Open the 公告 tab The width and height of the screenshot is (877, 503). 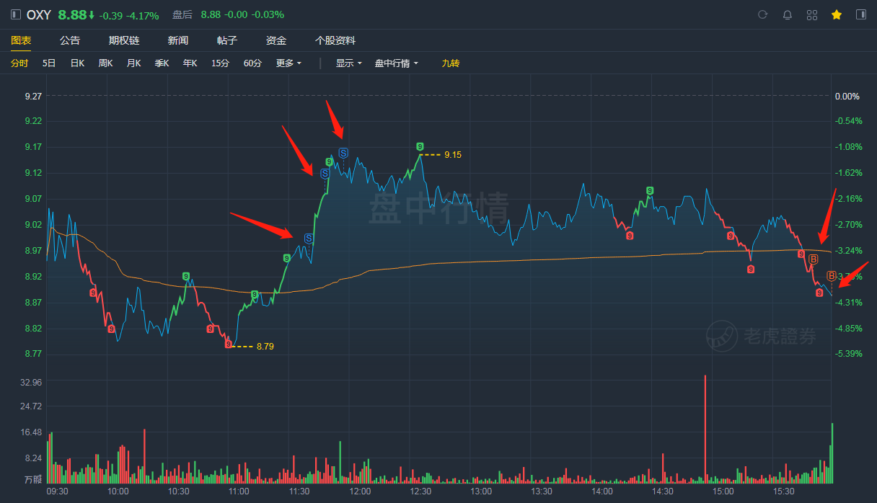[70, 40]
